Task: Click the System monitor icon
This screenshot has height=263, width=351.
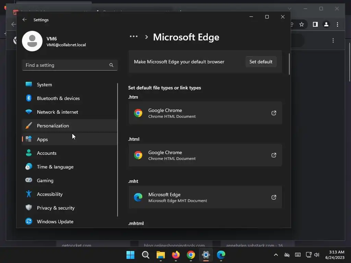Action: point(29,84)
